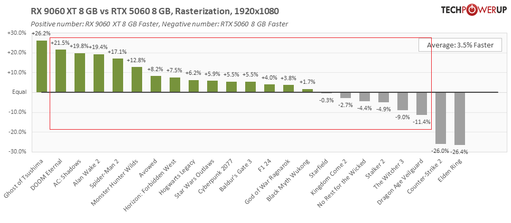Click the Counter-Strike 2 gray bar
The image size is (511, 223).
441,118
